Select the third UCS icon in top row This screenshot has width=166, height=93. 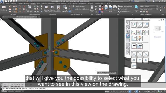click(146, 25)
